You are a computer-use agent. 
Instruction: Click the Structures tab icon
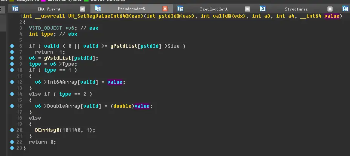pyautogui.click(x=263, y=9)
